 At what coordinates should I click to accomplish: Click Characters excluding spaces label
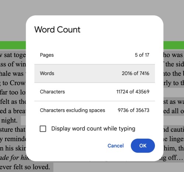[x=72, y=110]
